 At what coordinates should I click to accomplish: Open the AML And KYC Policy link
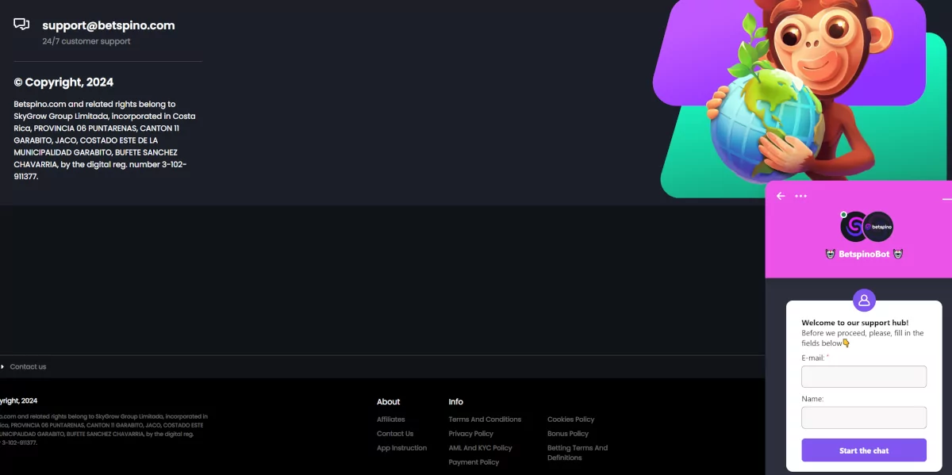[480, 448]
